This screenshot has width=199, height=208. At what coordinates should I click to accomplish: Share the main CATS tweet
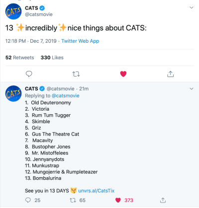point(170,74)
